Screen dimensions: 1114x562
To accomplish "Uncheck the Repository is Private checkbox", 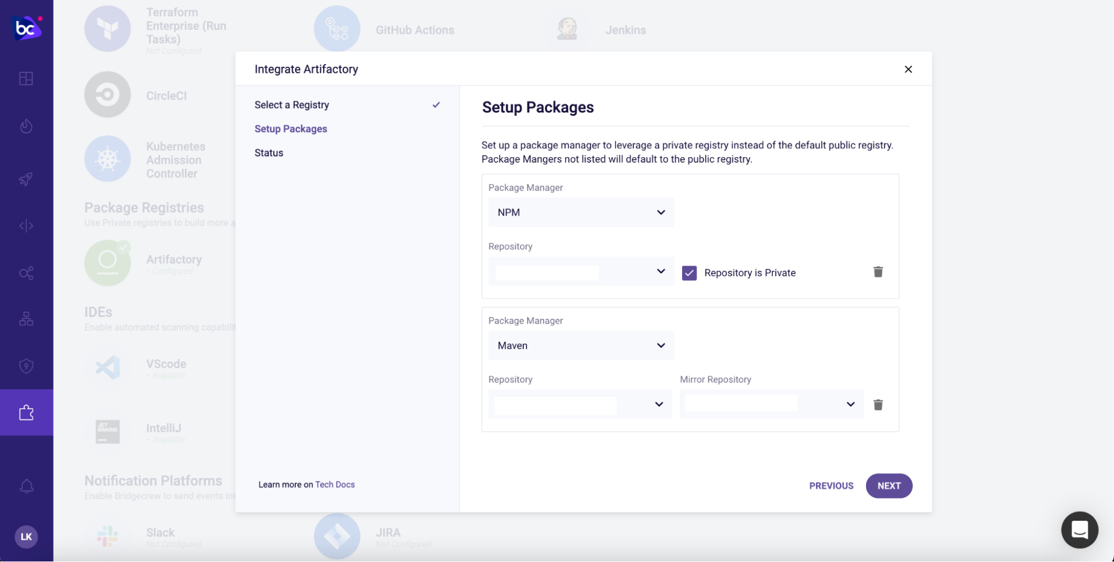I will 689,273.
